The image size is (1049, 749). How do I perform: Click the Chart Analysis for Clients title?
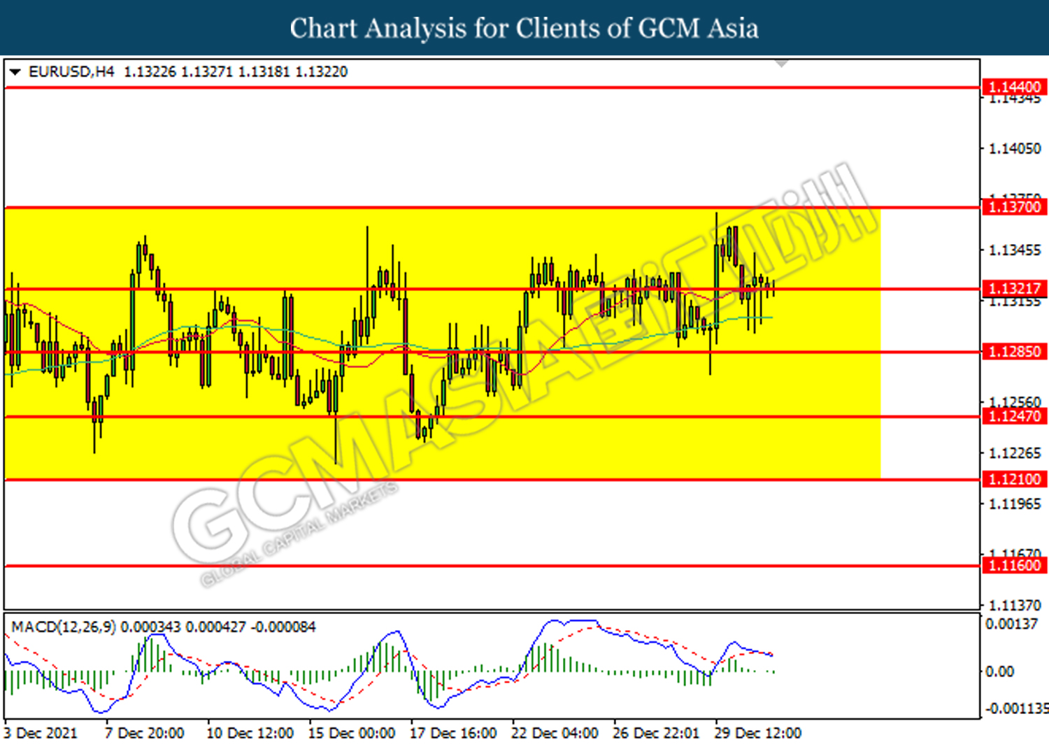[524, 29]
